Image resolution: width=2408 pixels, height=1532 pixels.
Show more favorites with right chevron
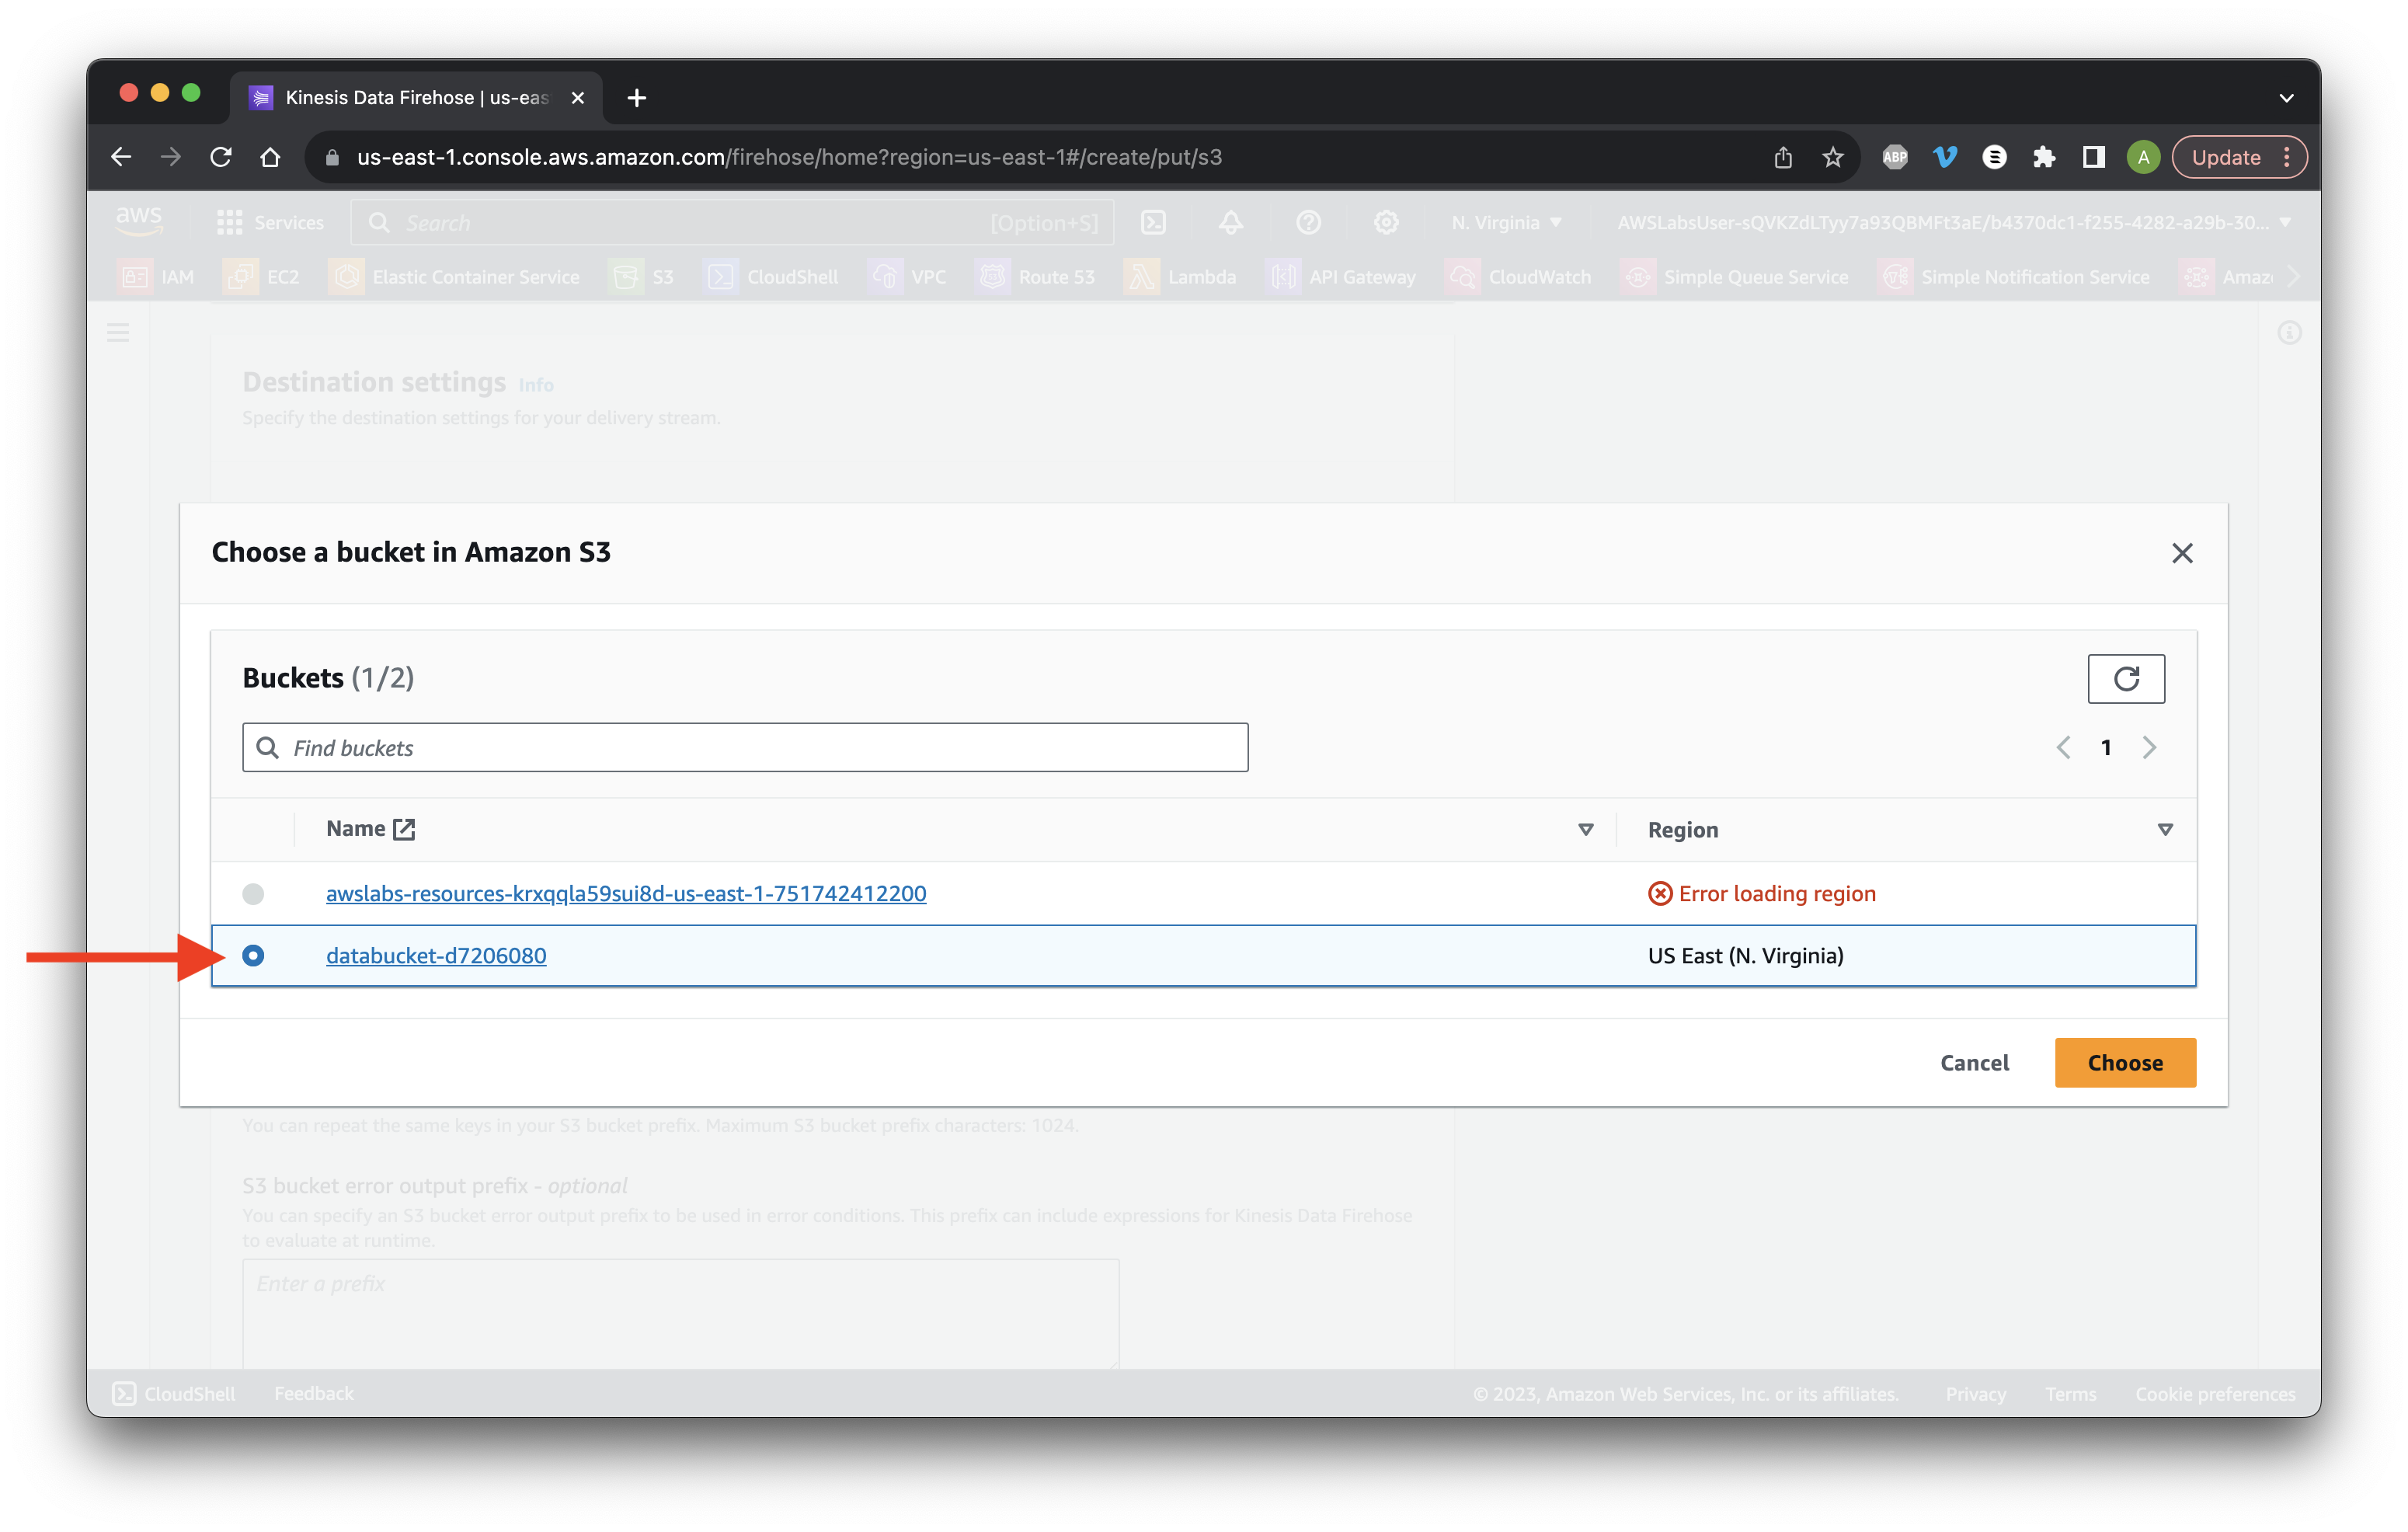click(2294, 277)
